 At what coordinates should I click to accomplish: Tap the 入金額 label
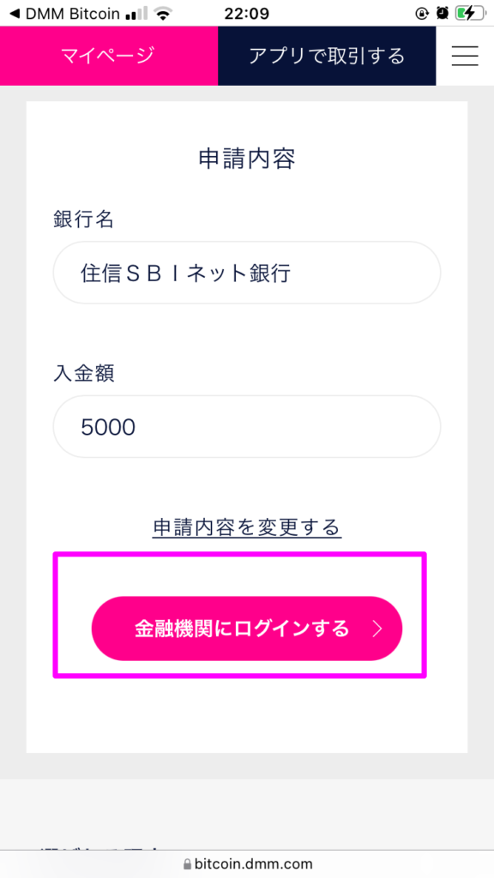(x=84, y=373)
